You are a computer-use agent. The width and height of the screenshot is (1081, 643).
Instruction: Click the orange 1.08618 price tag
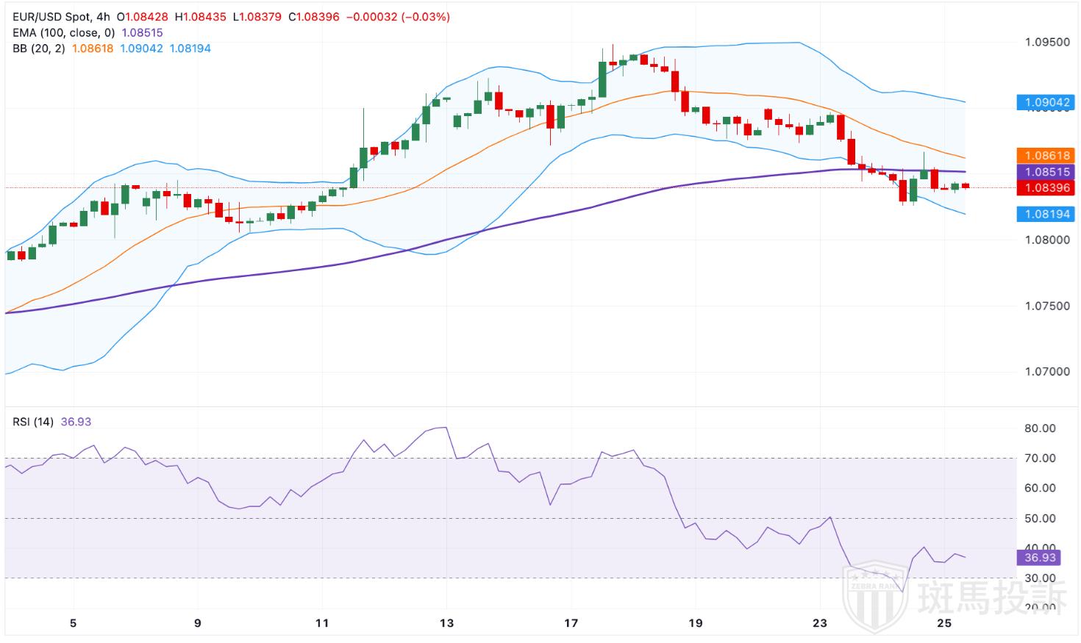point(1045,156)
